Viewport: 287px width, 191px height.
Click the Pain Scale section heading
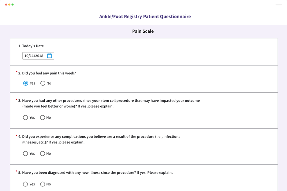pos(143,31)
